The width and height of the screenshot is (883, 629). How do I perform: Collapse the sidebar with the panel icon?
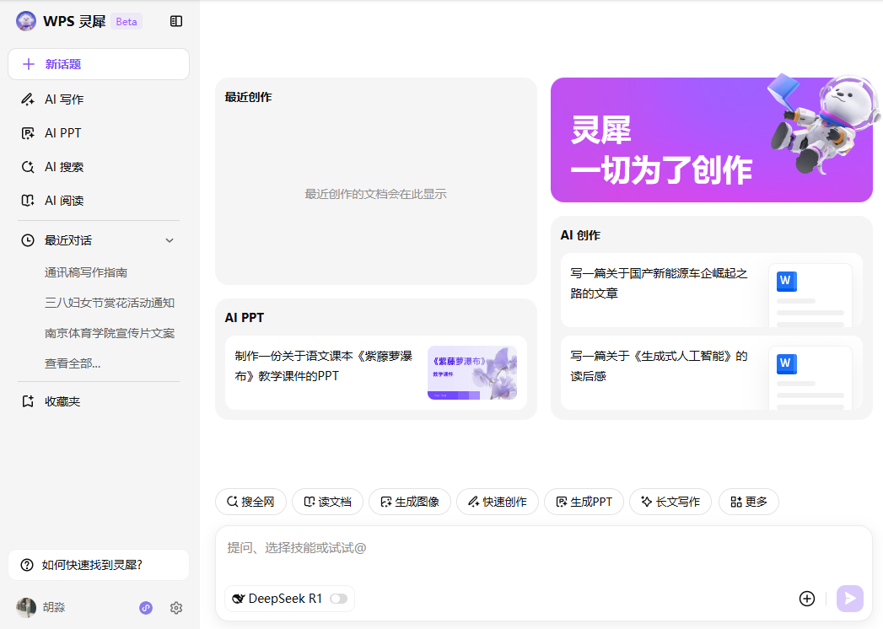click(176, 21)
